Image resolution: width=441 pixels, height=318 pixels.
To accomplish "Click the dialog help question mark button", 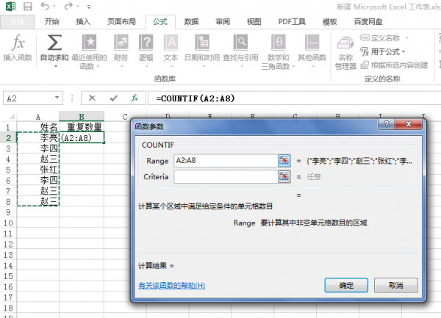I will (386, 124).
